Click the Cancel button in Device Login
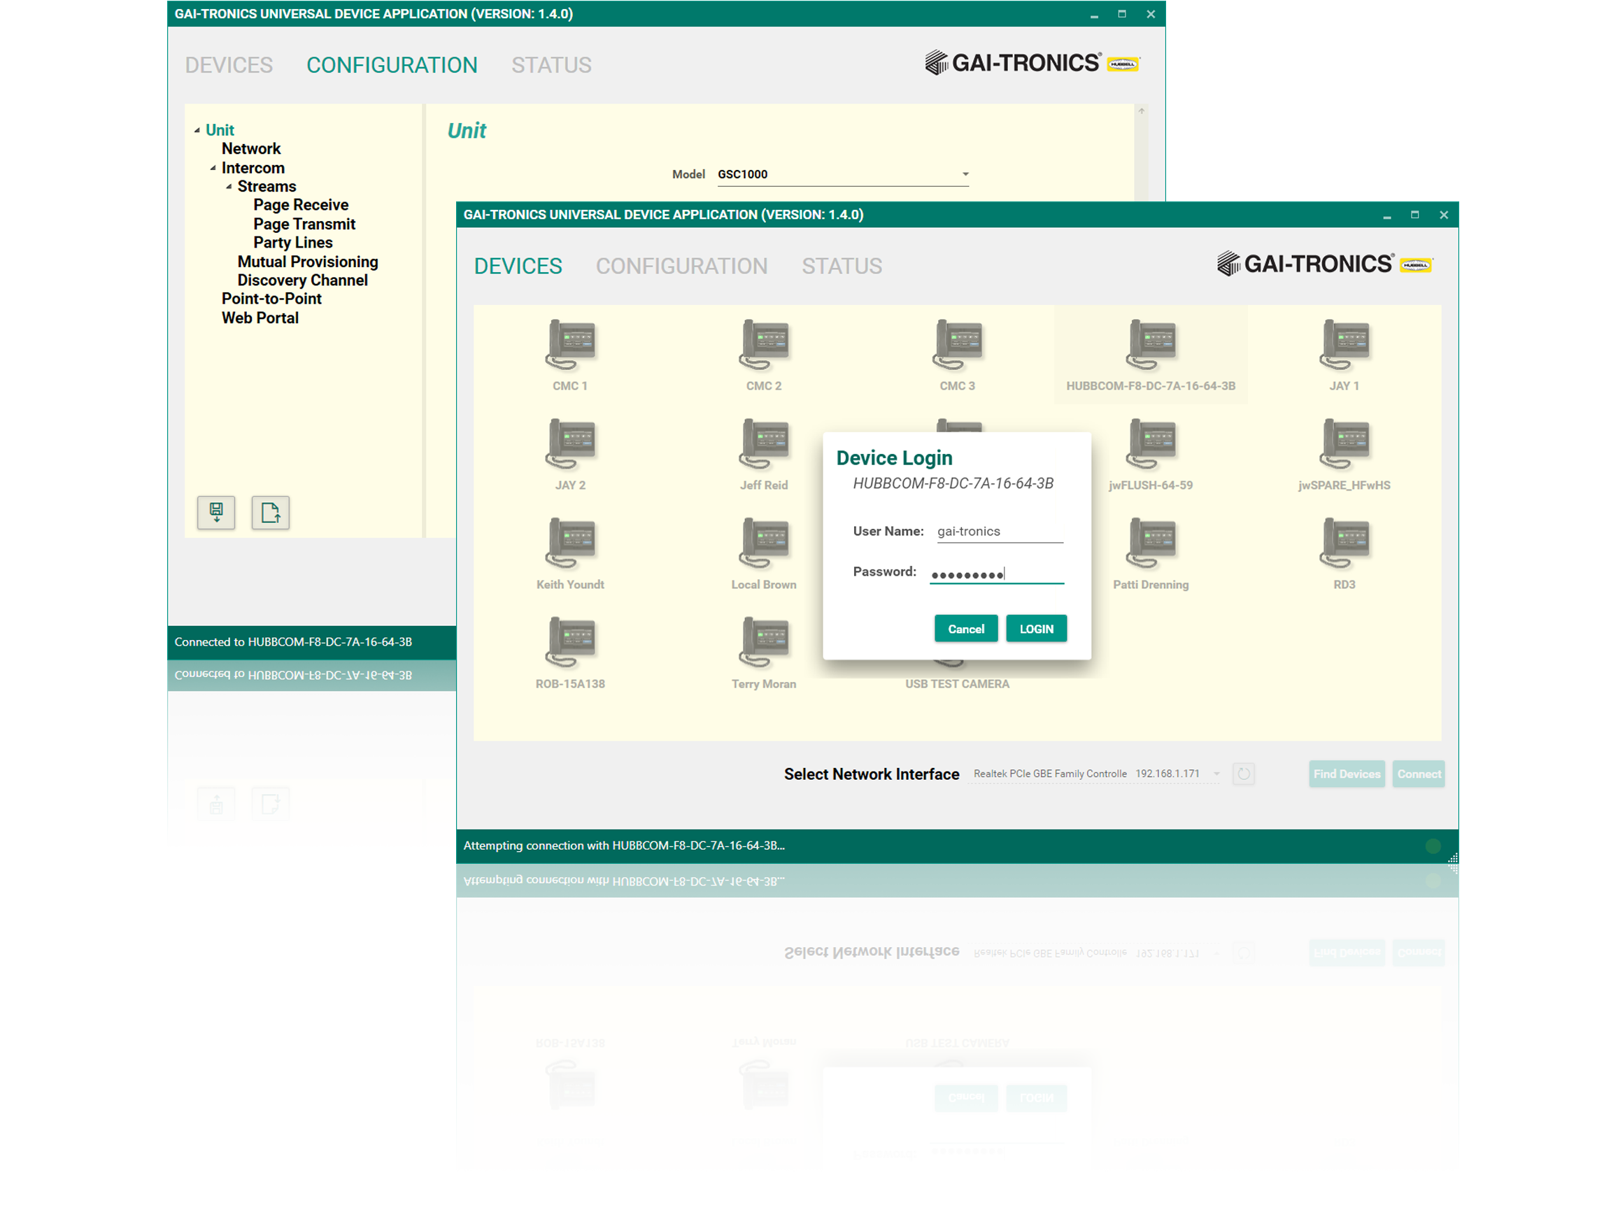The width and height of the screenshot is (1618, 1217). tap(966, 629)
